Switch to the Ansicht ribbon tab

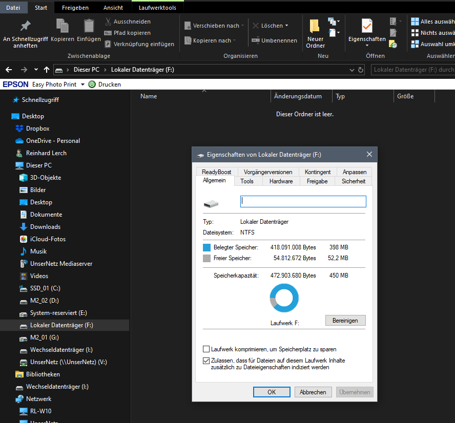113,8
